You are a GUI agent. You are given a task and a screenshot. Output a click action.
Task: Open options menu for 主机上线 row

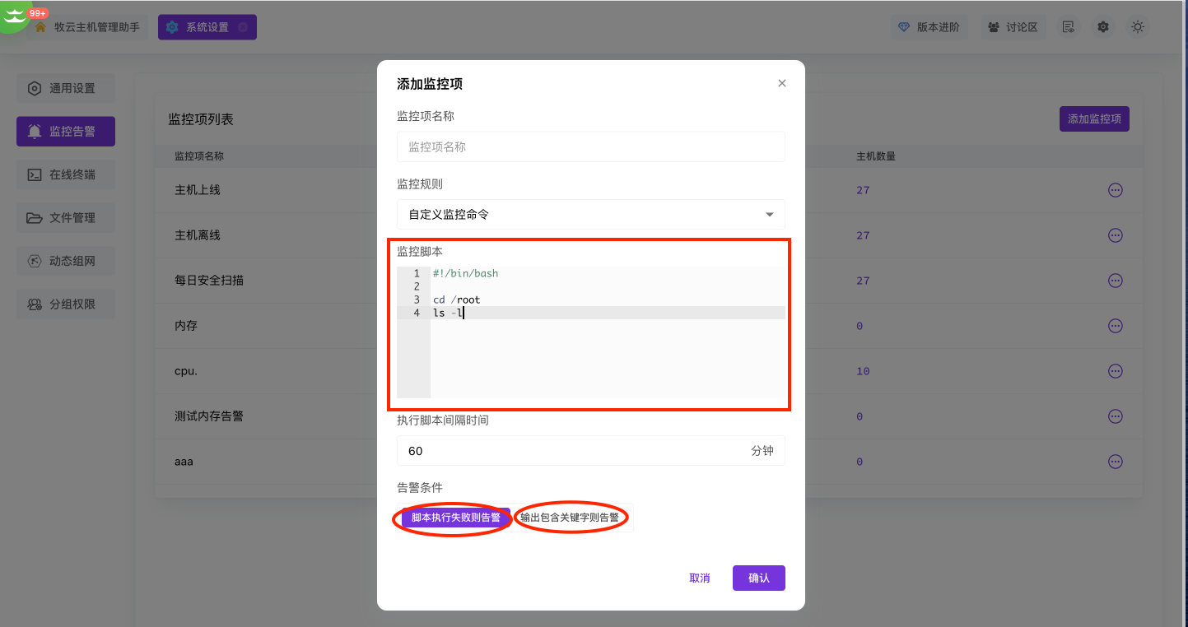pyautogui.click(x=1116, y=189)
